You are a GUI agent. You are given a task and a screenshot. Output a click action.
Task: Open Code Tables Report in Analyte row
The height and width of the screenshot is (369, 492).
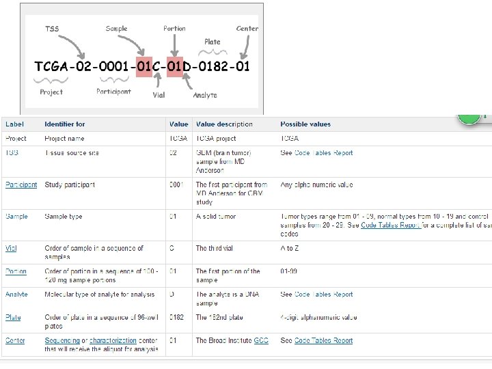(x=323, y=295)
